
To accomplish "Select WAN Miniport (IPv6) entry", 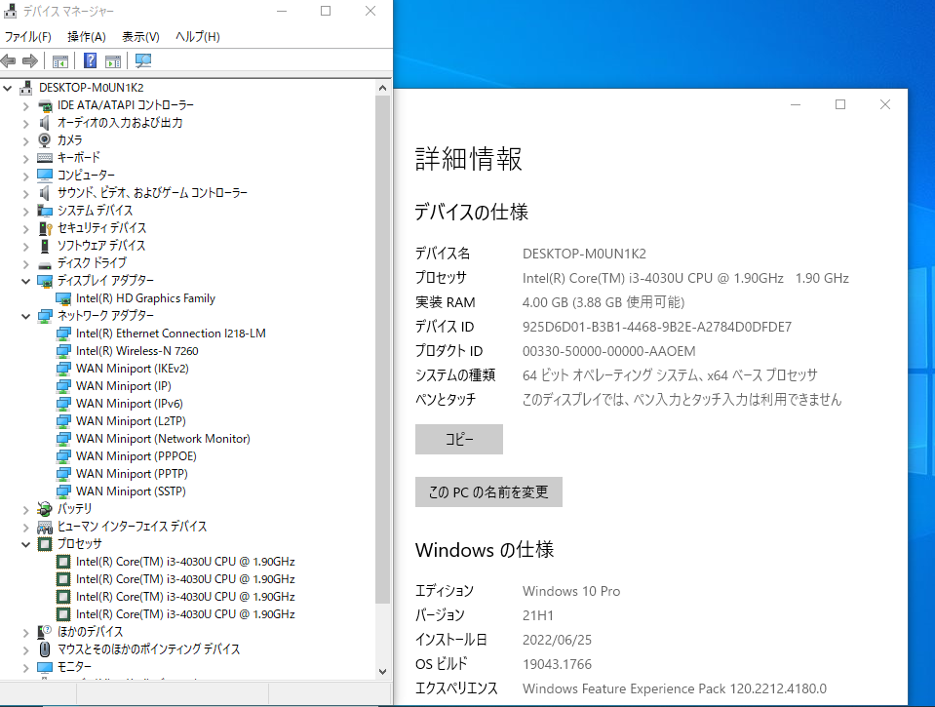I will (x=129, y=404).
